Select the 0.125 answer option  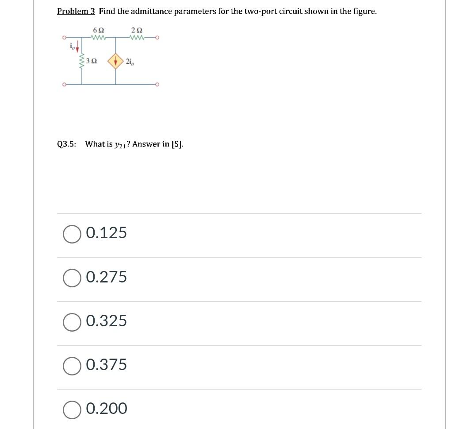click(72, 235)
